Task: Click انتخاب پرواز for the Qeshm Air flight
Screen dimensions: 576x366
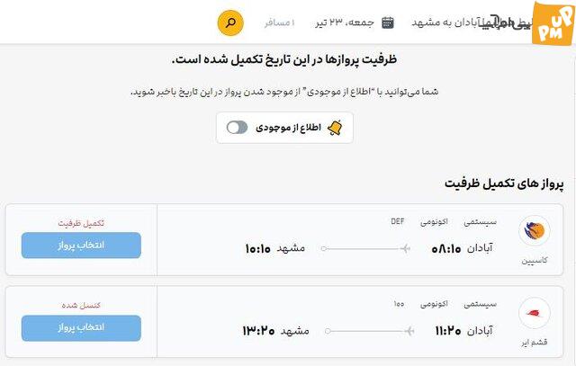Action: click(x=81, y=328)
